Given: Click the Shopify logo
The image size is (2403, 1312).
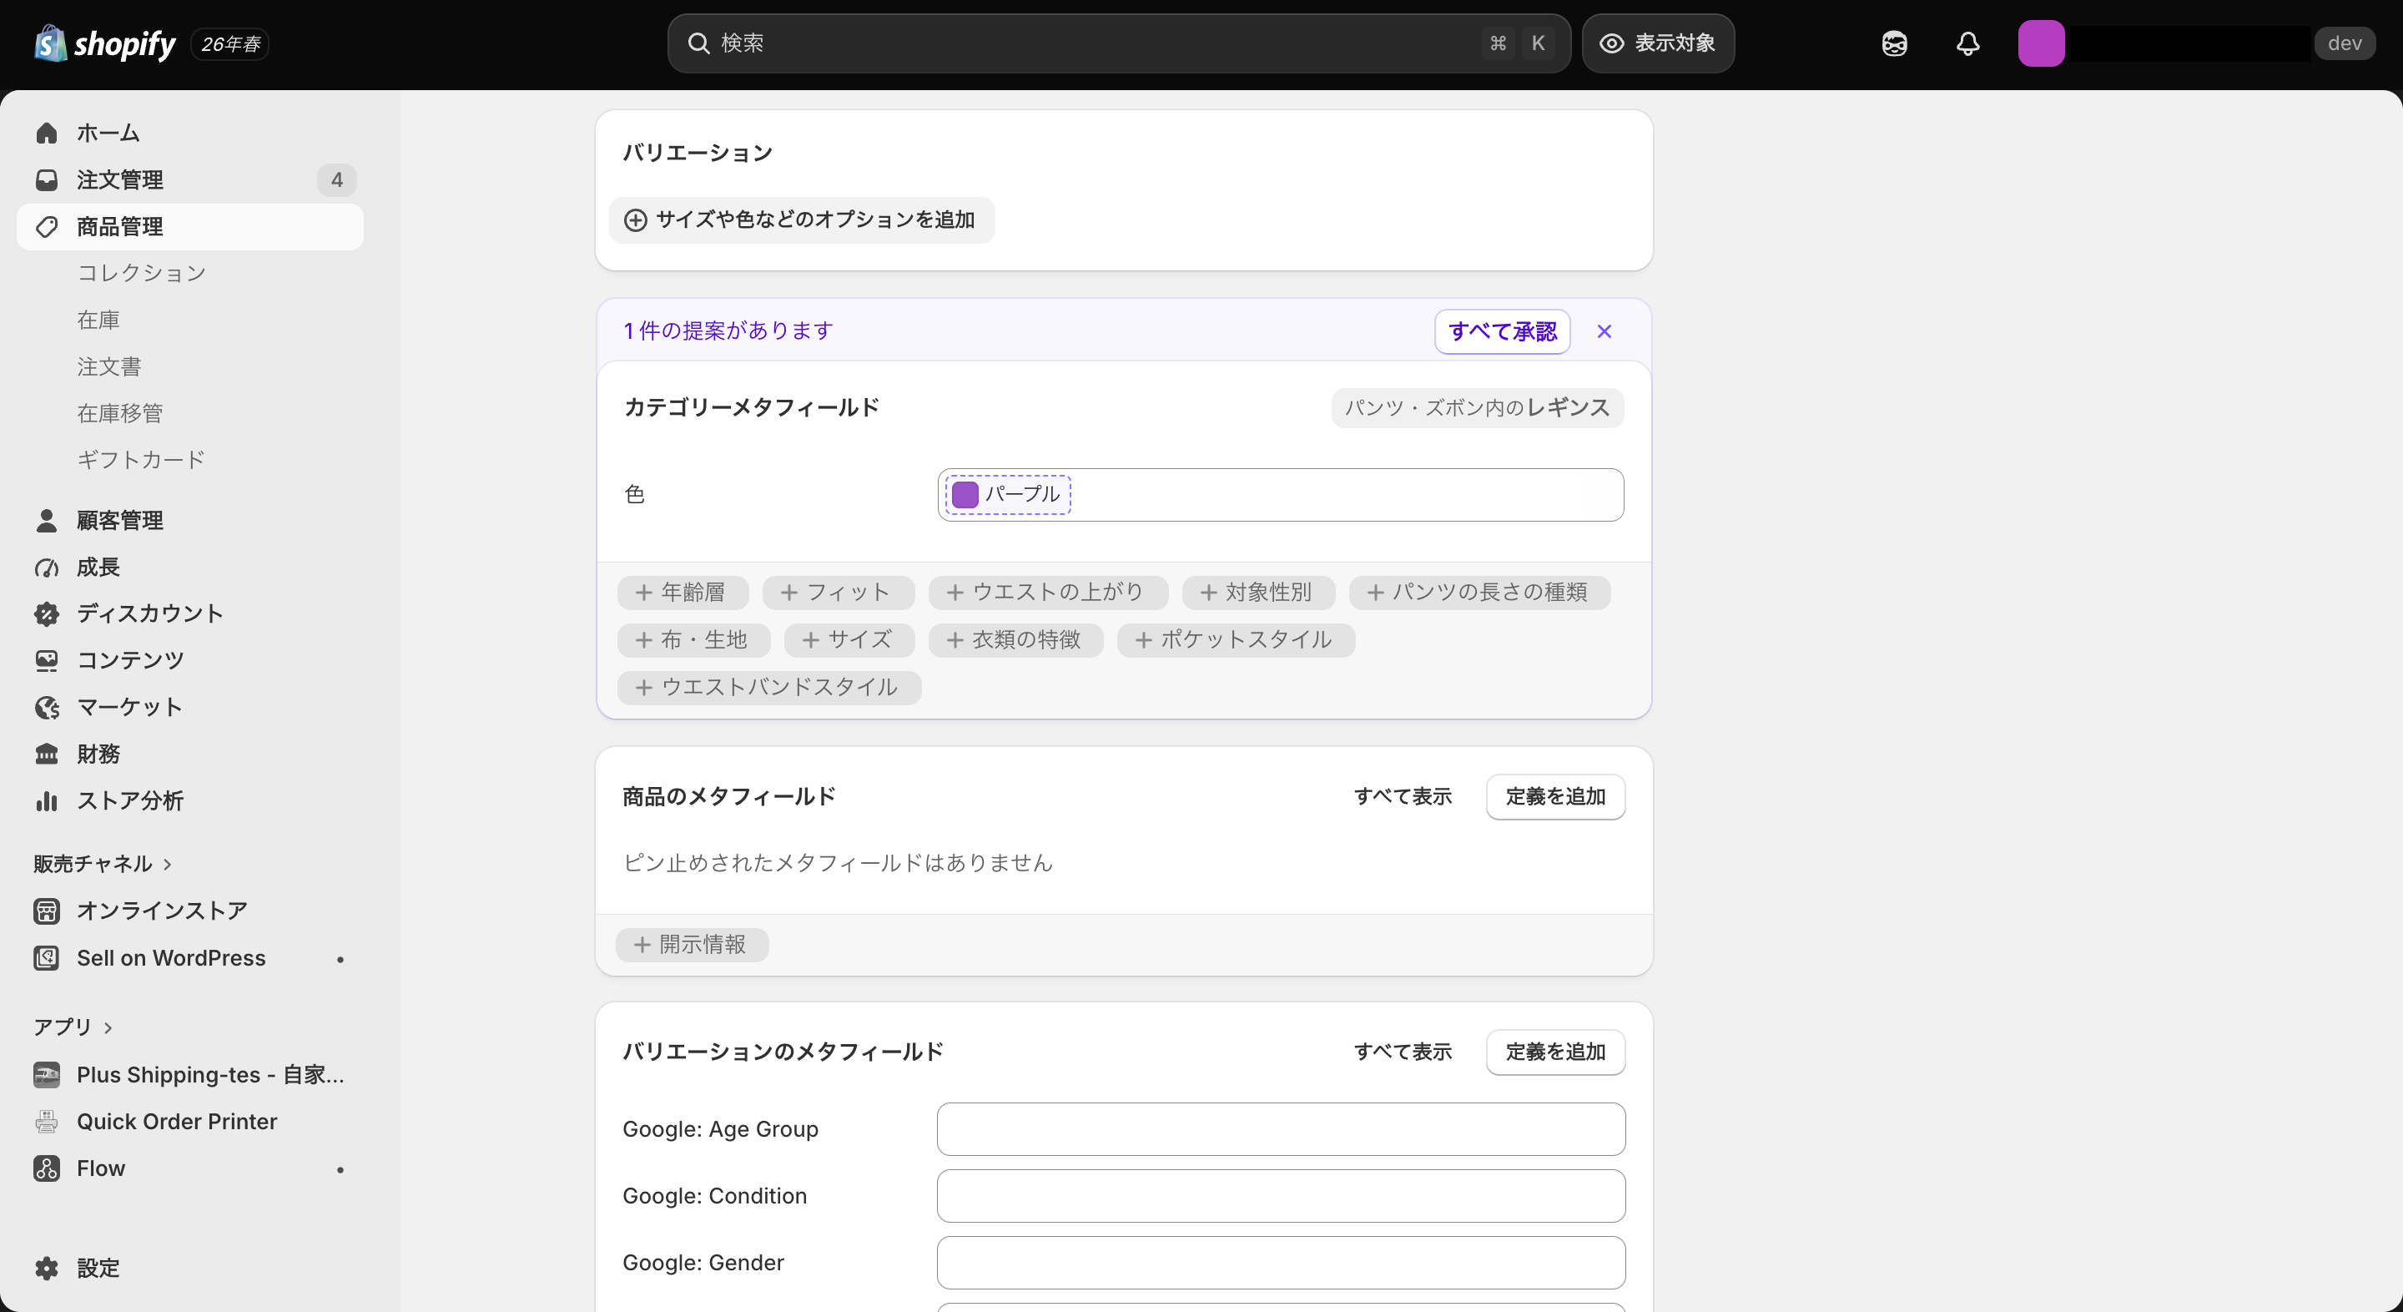Looking at the screenshot, I should coord(104,43).
